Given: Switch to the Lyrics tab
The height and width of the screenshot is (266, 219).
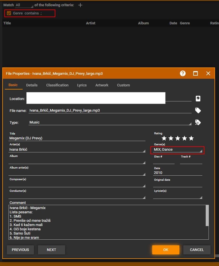Looking at the screenshot, I should click(82, 85).
